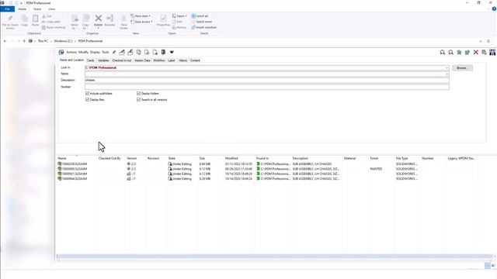Click the PDM search logo icon beside Actions
The width and height of the screenshot is (497, 279).
coord(61,52)
